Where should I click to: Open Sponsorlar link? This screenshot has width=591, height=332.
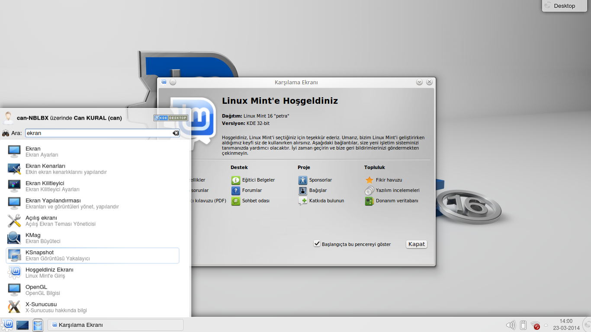pyautogui.click(x=321, y=180)
